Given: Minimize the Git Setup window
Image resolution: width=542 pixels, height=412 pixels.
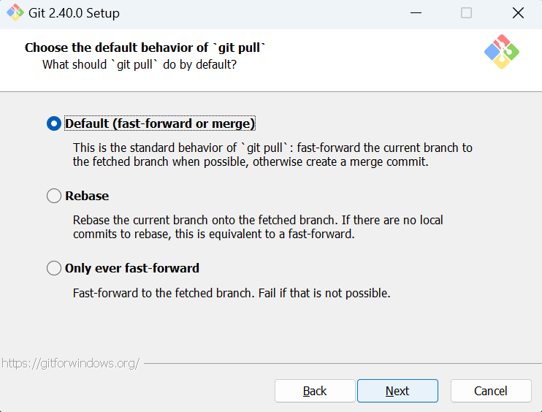Looking at the screenshot, I should (x=416, y=13).
